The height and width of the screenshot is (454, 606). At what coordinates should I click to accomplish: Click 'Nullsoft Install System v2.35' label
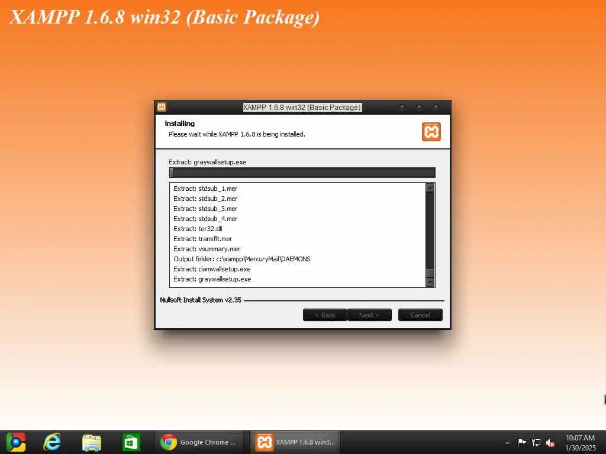click(x=201, y=300)
